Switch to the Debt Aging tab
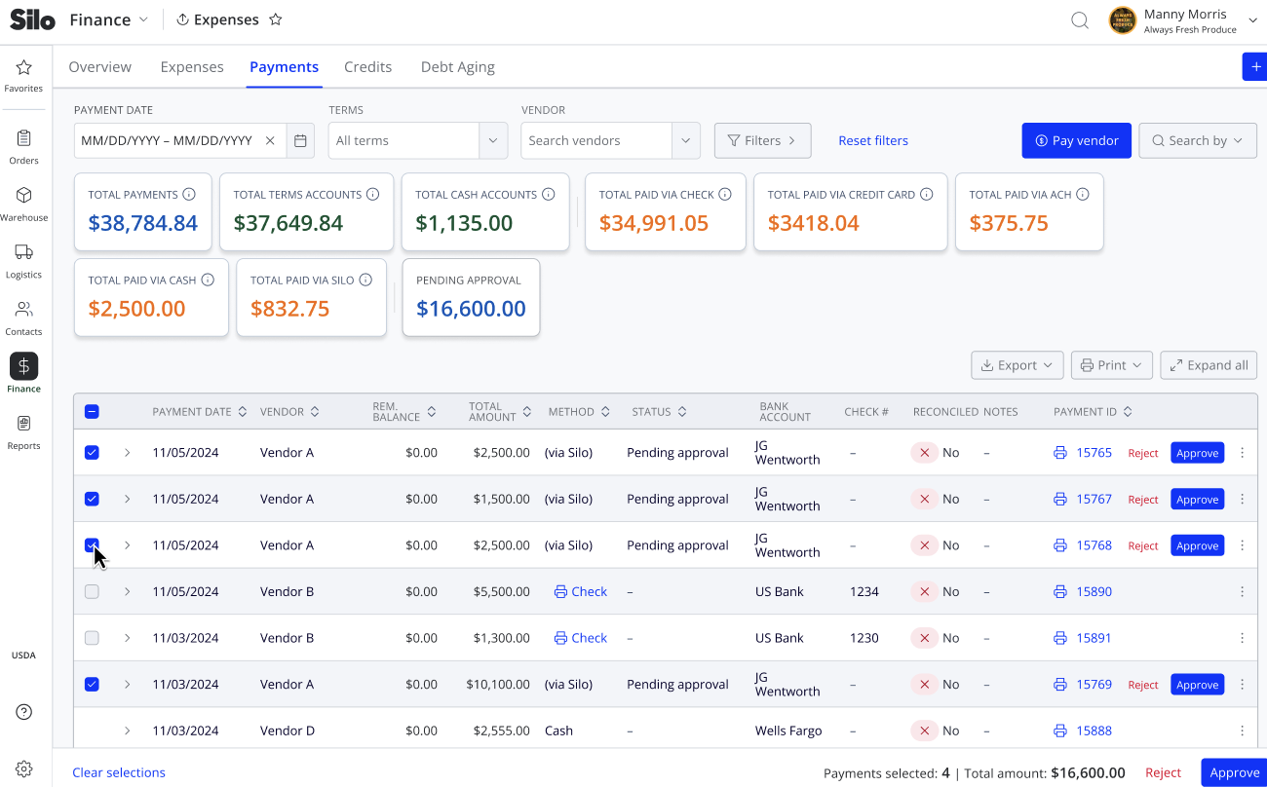Viewport: 1267px width, 787px height. pos(458,67)
